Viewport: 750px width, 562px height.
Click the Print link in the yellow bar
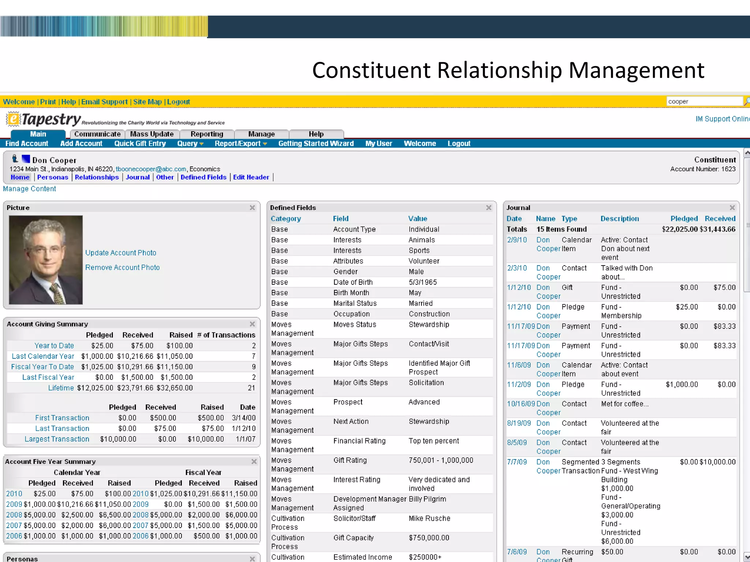pos(48,102)
